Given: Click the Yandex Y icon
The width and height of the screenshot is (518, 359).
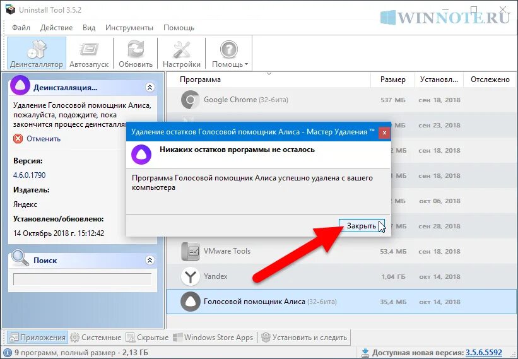Looking at the screenshot, I should pyautogui.click(x=191, y=276).
